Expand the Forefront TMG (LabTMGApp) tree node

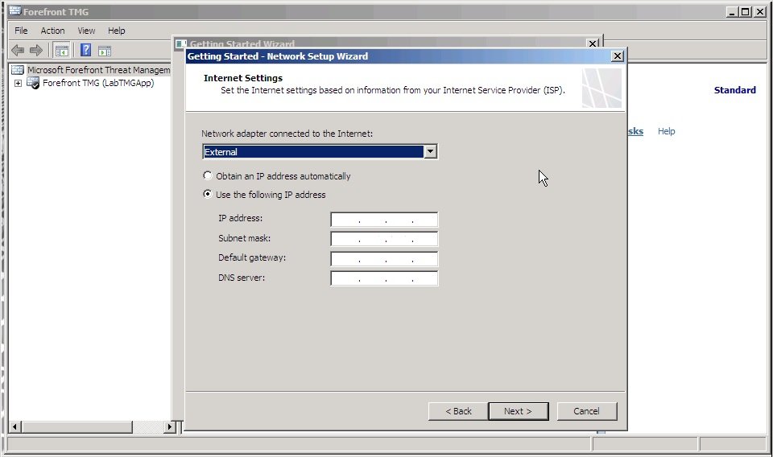point(18,83)
